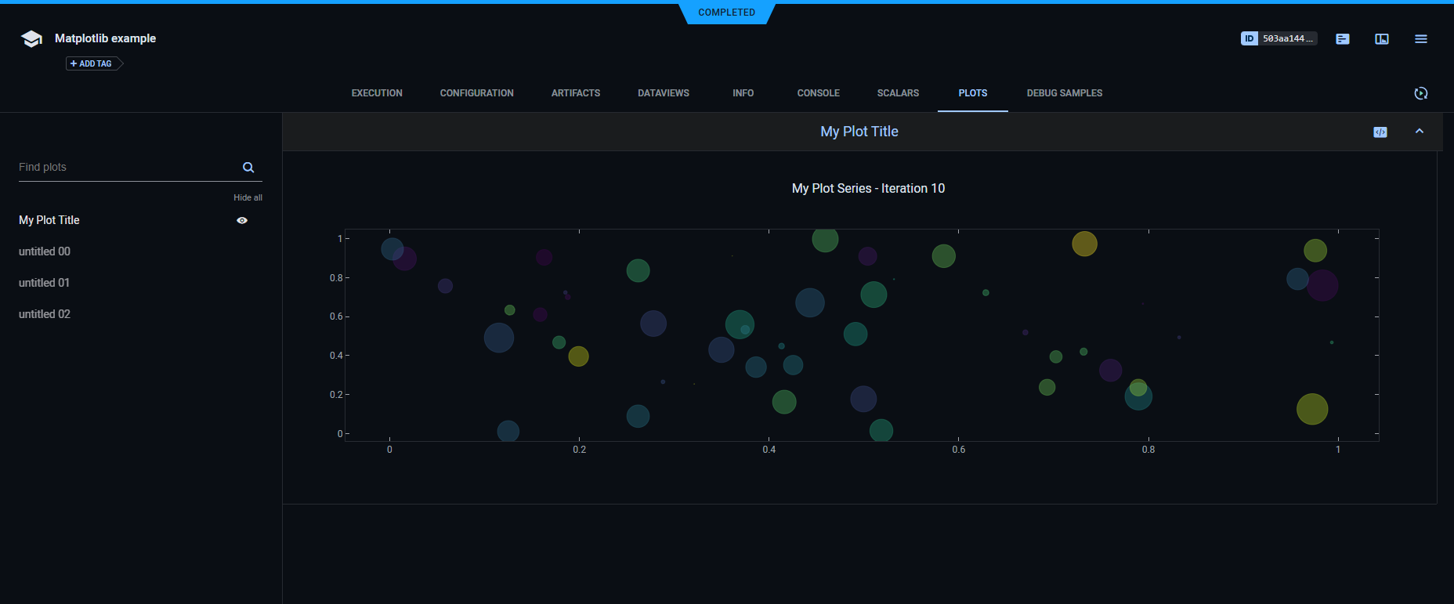Image resolution: width=1454 pixels, height=604 pixels.
Task: Collapse the My Plot Title section
Action: click(x=1419, y=132)
